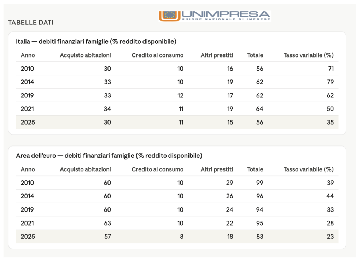Click the Area dell'euro table title
This screenshot has height=262, width=362.
pos(109,156)
